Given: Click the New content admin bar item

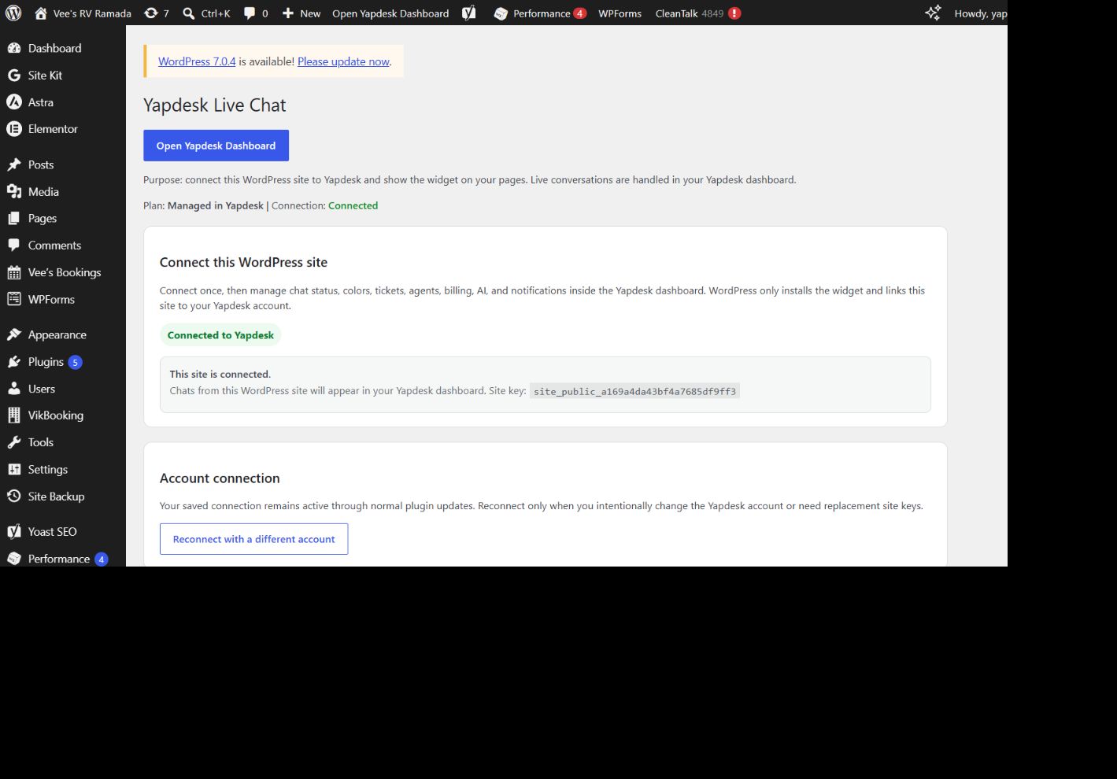Looking at the screenshot, I should pyautogui.click(x=301, y=13).
